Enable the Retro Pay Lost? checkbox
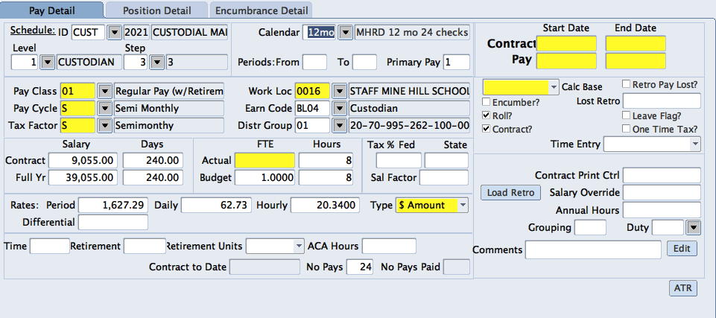The image size is (716, 318). coord(627,86)
